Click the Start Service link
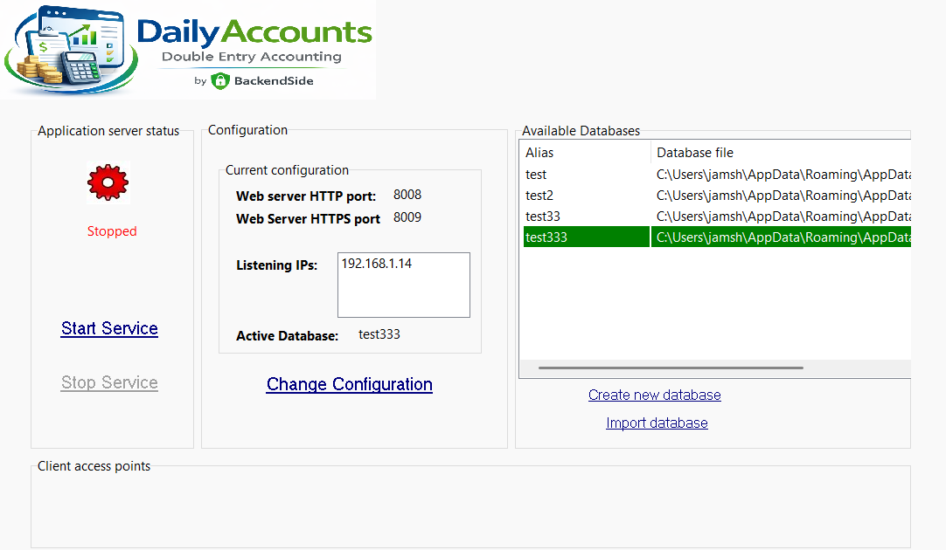The height and width of the screenshot is (550, 946). pos(108,328)
